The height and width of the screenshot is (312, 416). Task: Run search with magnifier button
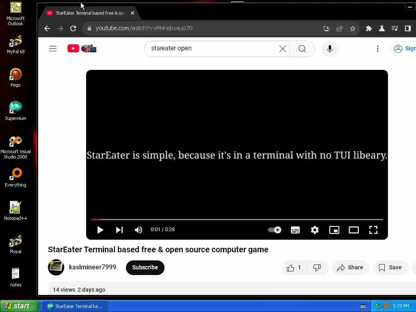tap(302, 49)
